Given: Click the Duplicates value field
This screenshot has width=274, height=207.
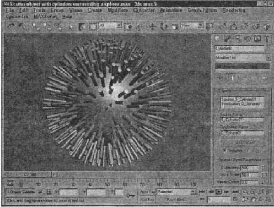Looking at the screenshot, I should point(250,168).
